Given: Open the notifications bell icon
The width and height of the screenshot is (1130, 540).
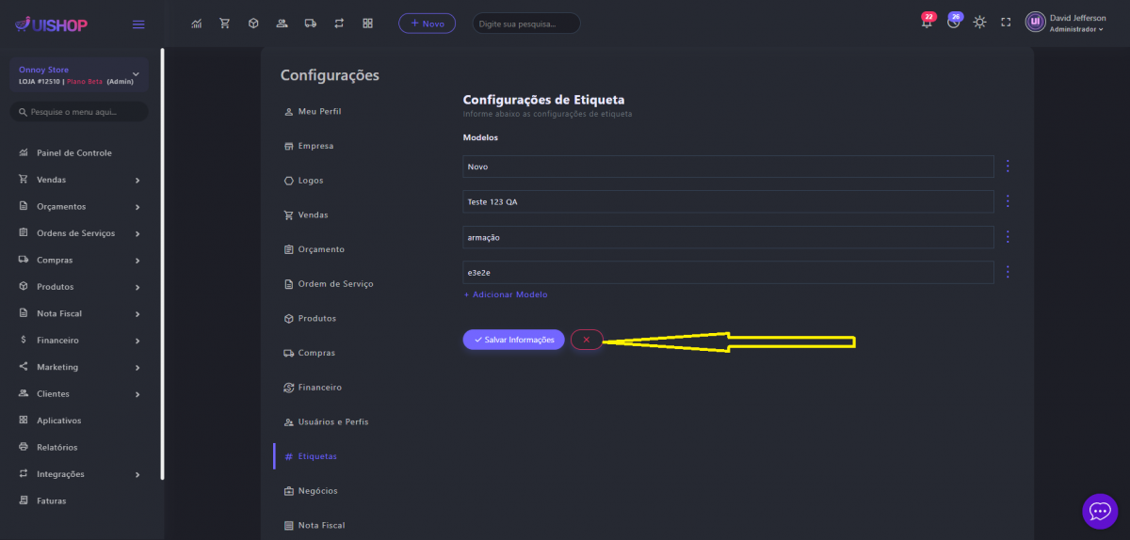Looking at the screenshot, I should click(x=928, y=23).
